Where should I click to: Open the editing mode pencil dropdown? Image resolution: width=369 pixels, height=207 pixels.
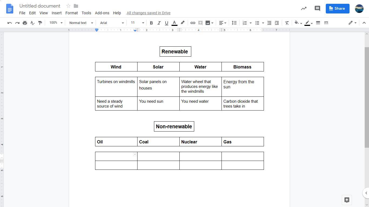coord(353,23)
